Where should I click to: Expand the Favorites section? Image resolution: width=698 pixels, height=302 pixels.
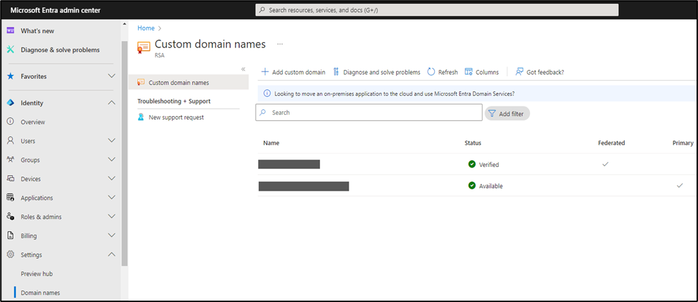click(x=111, y=76)
